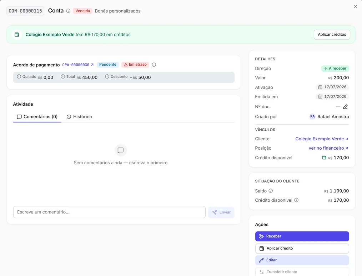Click the Quitado amount R$ 0,00
This screenshot has width=362, height=276.
(x=46, y=77)
